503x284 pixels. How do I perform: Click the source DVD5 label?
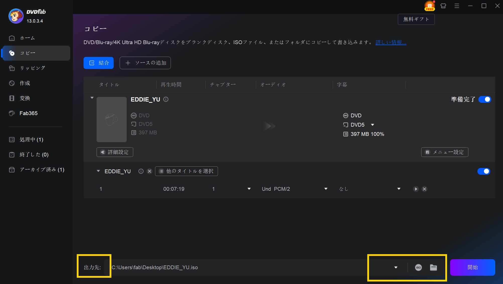(146, 124)
